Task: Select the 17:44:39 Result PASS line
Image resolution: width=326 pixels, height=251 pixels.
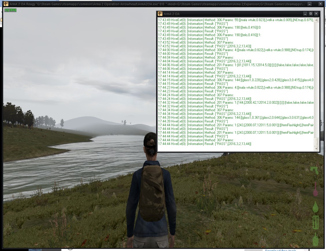Action: [193, 121]
